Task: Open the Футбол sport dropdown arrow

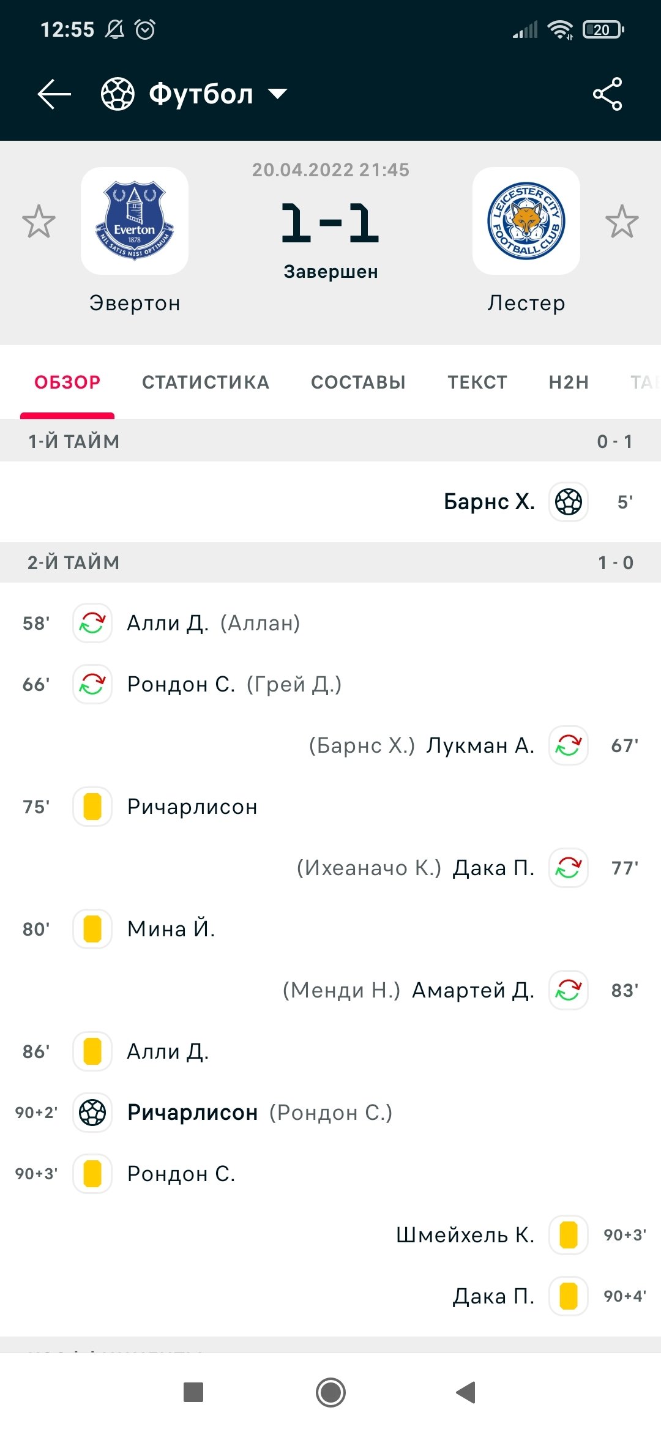Action: [x=278, y=94]
